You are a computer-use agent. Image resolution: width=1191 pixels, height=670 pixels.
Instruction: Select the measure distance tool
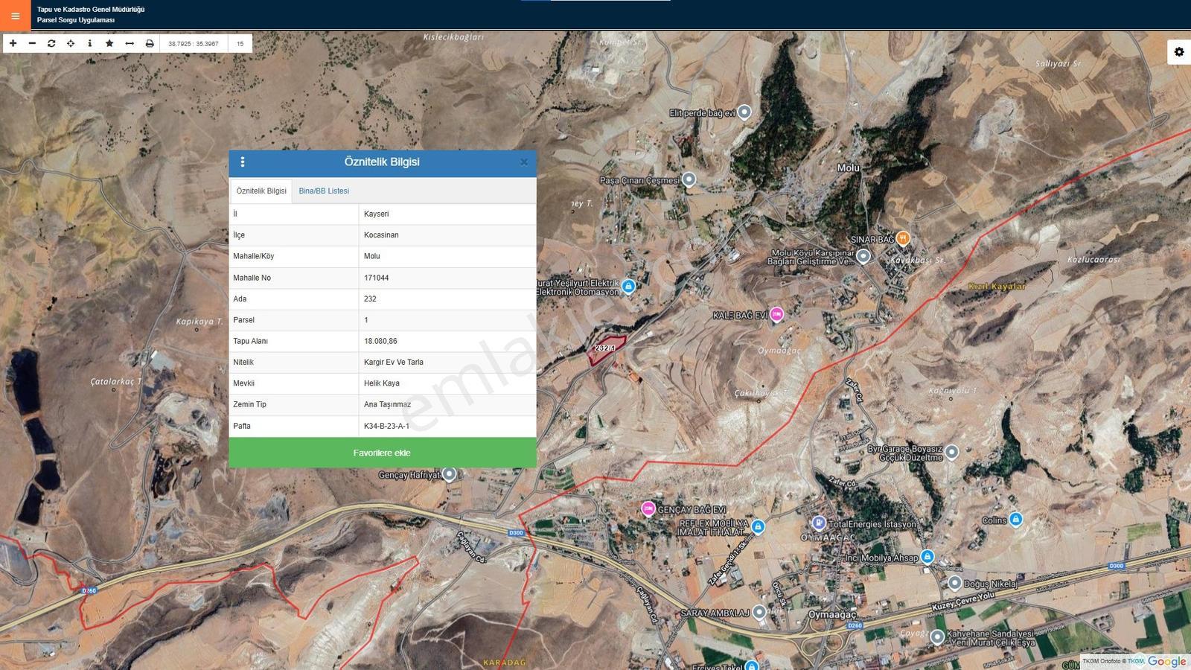pos(130,43)
